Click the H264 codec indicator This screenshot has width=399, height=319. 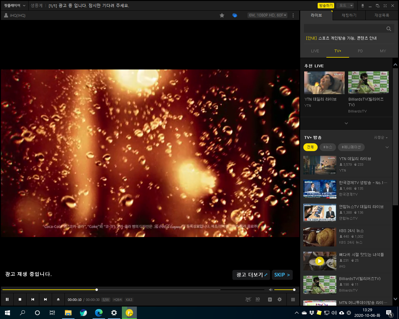pos(118,300)
